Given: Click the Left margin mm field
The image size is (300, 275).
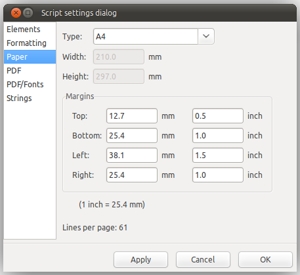Looking at the screenshot, I should tap(132, 155).
